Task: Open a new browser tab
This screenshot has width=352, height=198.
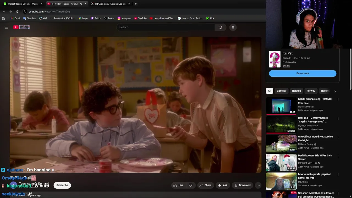Action: click(x=136, y=4)
